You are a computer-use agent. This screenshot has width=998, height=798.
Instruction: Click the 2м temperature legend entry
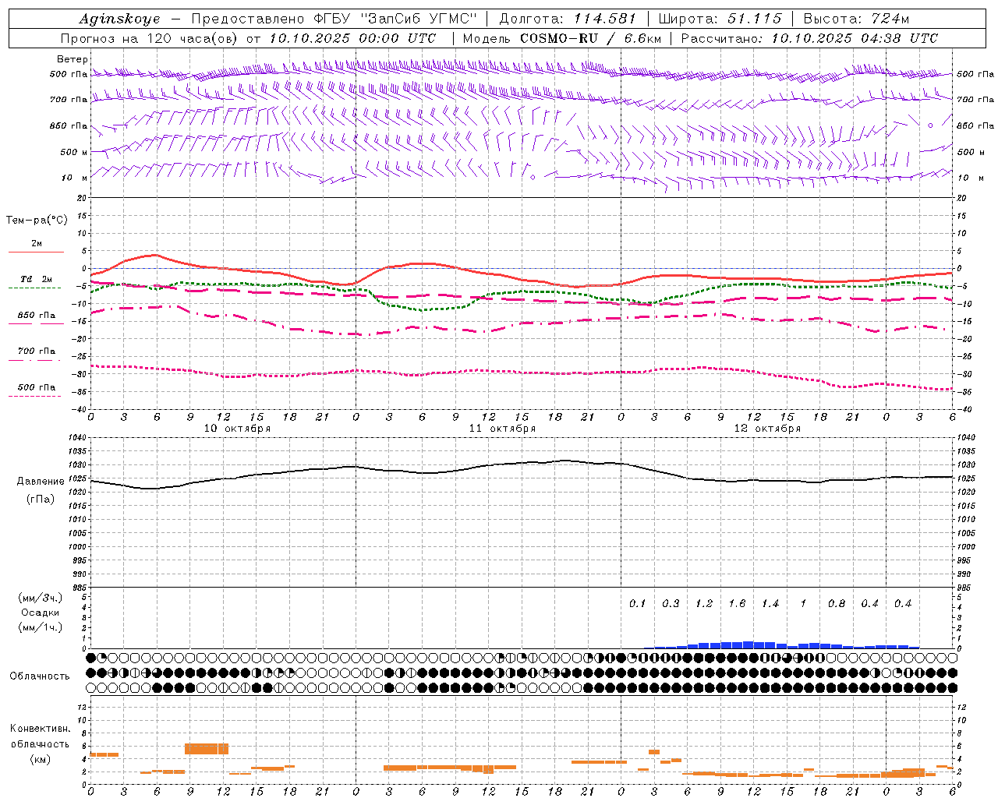[37, 244]
